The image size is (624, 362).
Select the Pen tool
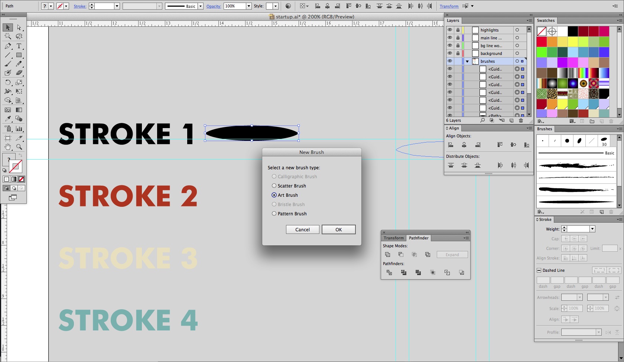(x=8, y=46)
